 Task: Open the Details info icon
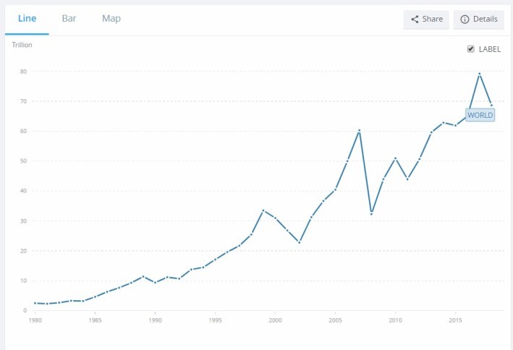pos(465,20)
